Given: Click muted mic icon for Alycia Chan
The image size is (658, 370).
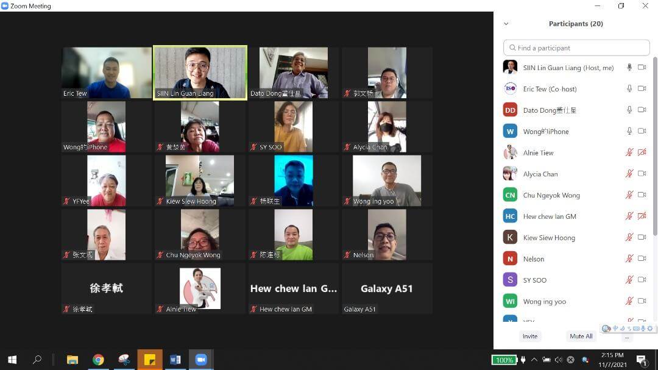Looking at the screenshot, I should coord(629,174).
